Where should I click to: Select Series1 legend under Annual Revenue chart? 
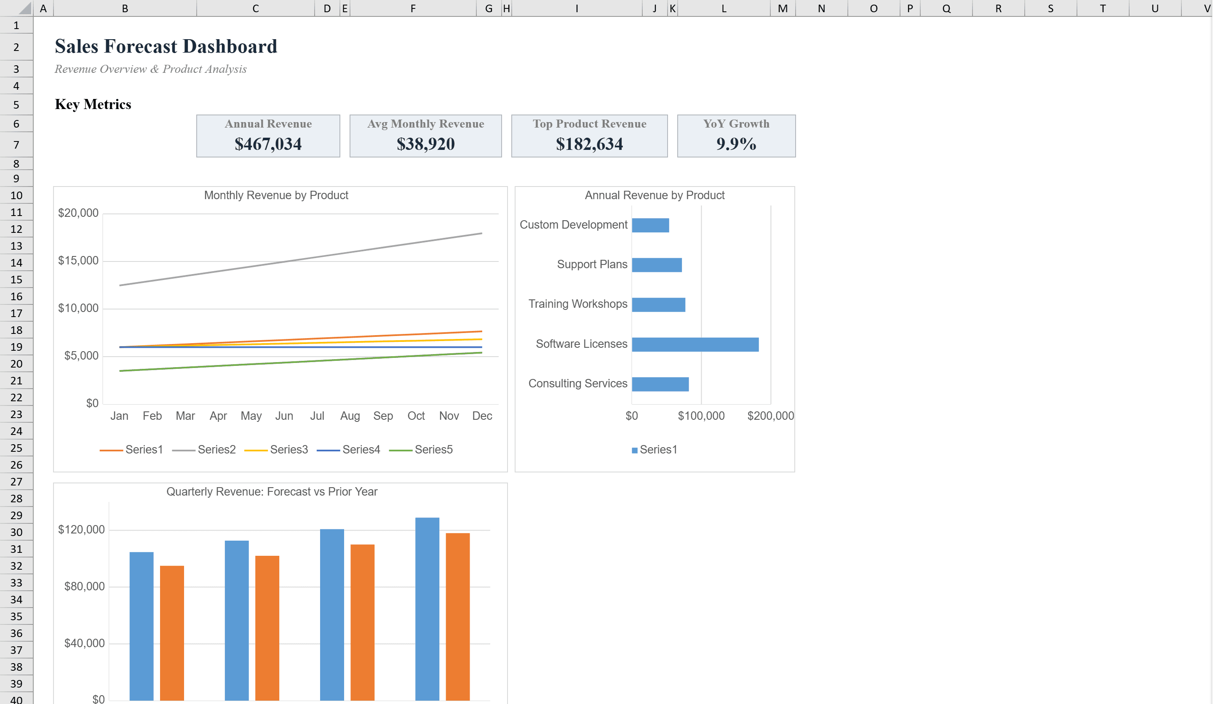655,449
